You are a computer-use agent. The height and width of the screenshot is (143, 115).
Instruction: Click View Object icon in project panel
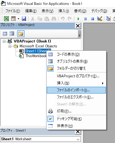(x=12, y=34)
